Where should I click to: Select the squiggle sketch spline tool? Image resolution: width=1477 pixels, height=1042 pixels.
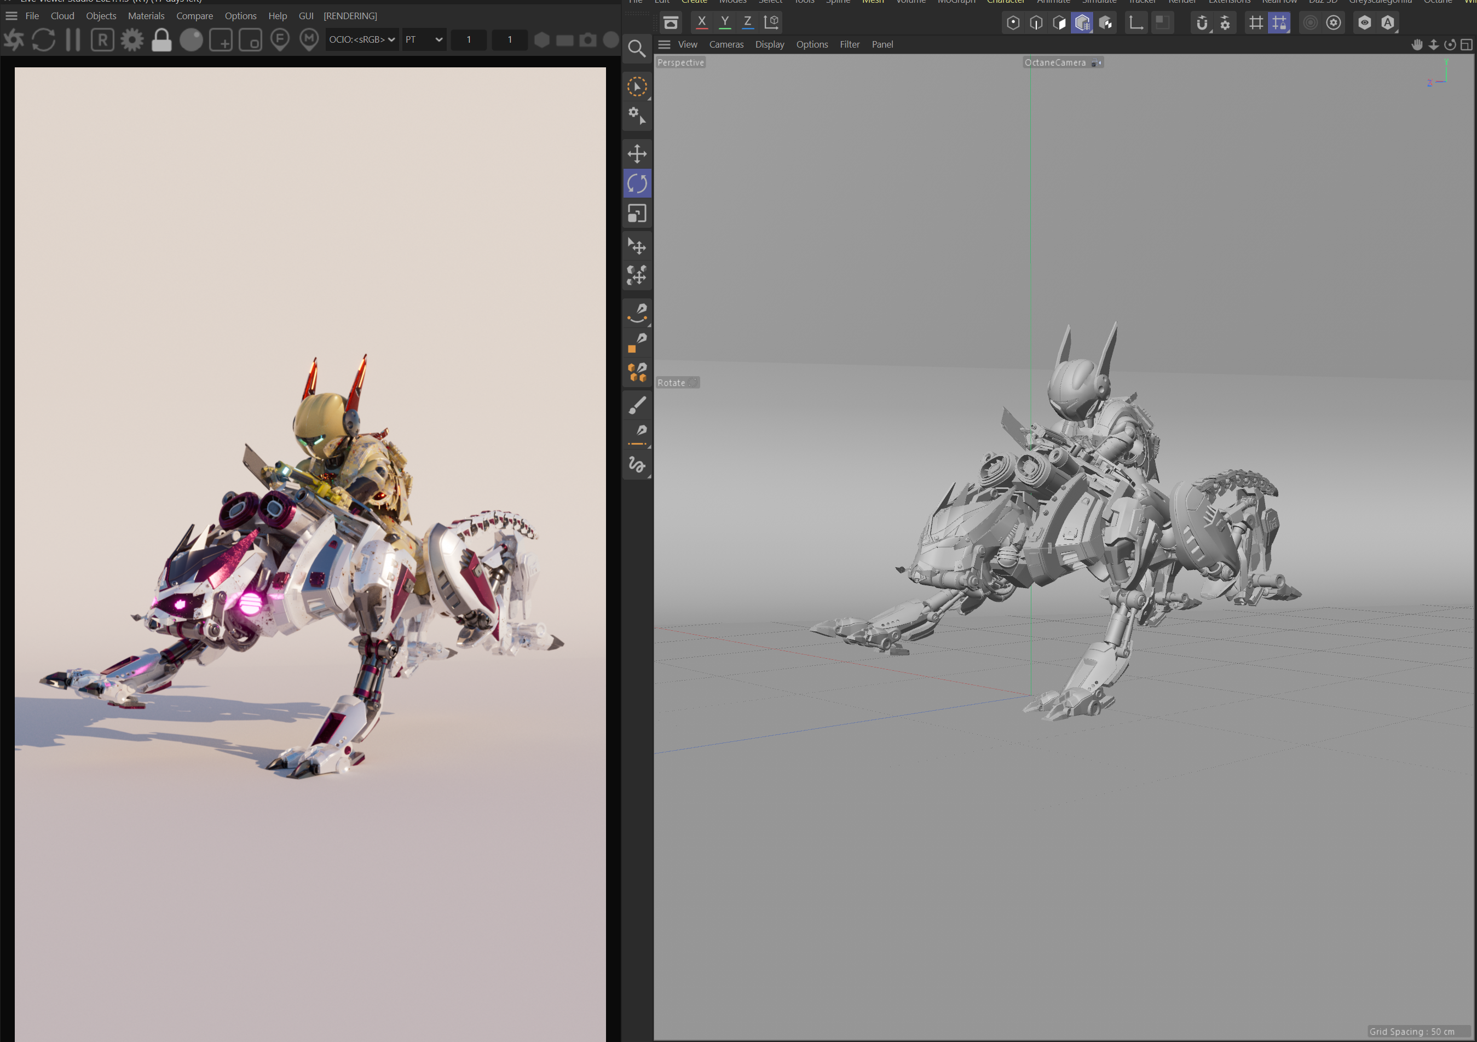pos(637,465)
